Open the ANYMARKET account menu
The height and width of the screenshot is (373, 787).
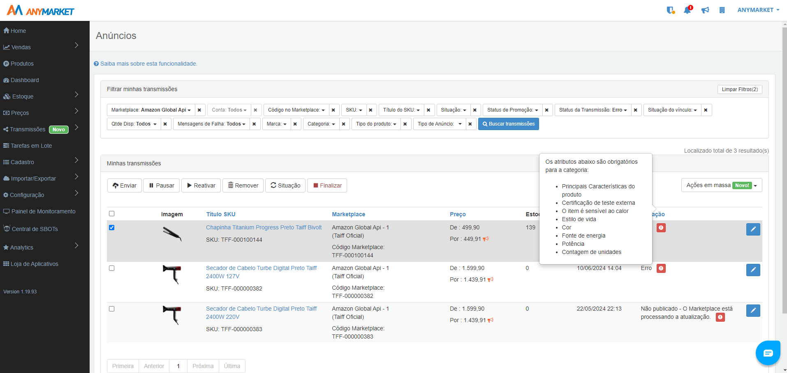(x=758, y=10)
